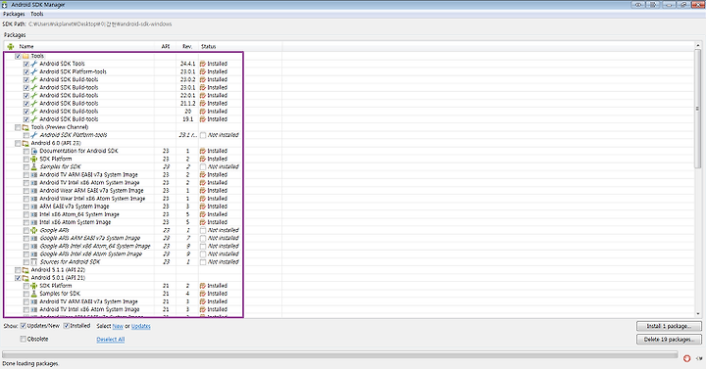Uncheck the Android SDK Tools checkbox
This screenshot has height=369, width=706.
click(26, 64)
